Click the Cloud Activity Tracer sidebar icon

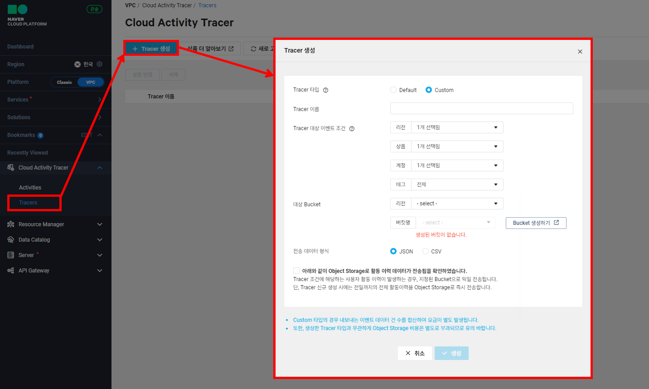[x=11, y=168]
